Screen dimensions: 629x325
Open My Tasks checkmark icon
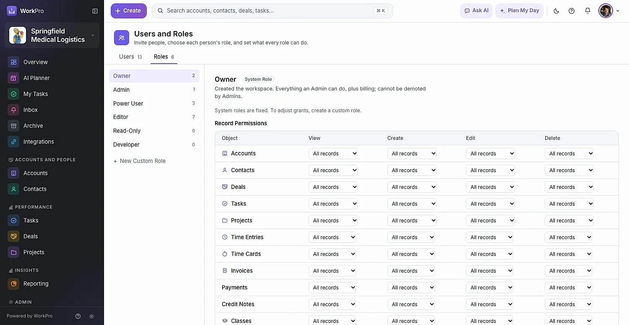tap(13, 94)
